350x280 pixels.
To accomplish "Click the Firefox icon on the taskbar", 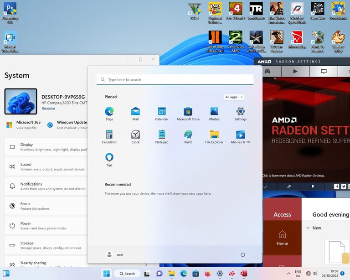I will tap(208, 274).
